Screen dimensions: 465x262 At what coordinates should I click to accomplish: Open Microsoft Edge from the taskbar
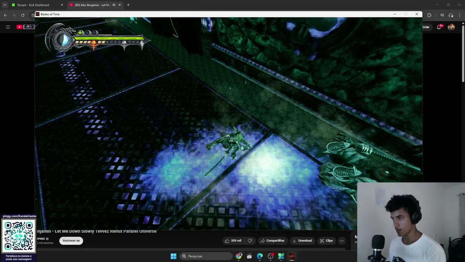coord(260,256)
